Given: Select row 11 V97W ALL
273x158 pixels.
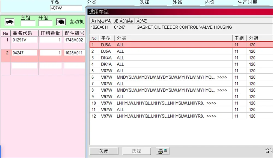Looking at the screenshot, I should (x=181, y=110).
